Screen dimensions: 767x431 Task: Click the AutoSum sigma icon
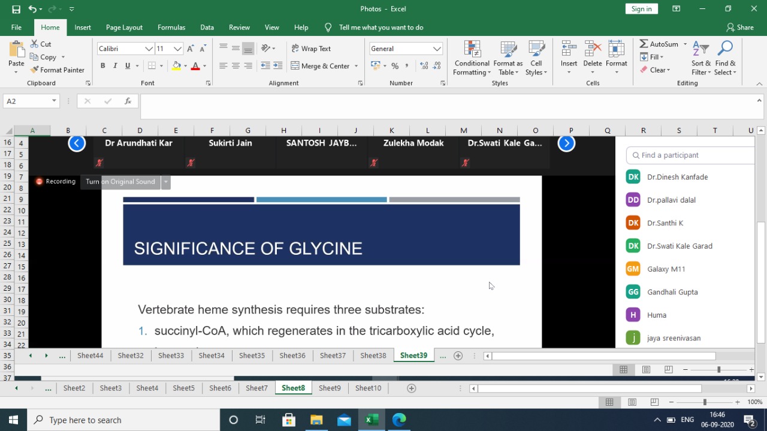[644, 44]
